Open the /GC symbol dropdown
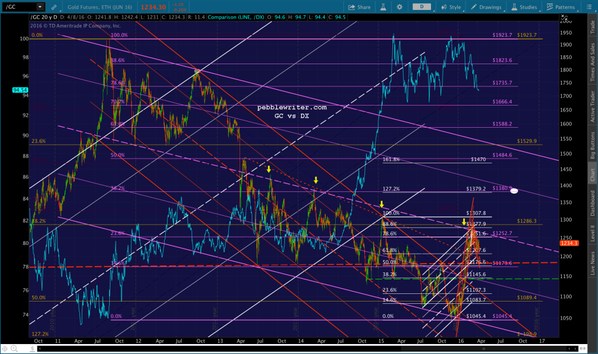598x354 pixels. pos(40,7)
